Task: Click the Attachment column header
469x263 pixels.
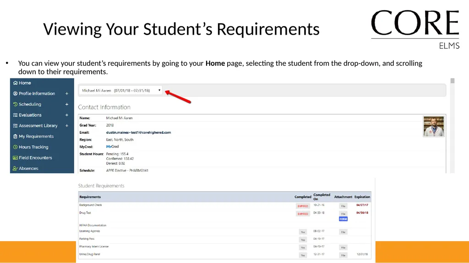Action: click(x=343, y=197)
